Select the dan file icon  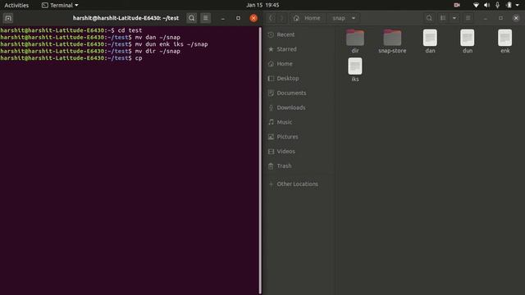tap(430, 38)
